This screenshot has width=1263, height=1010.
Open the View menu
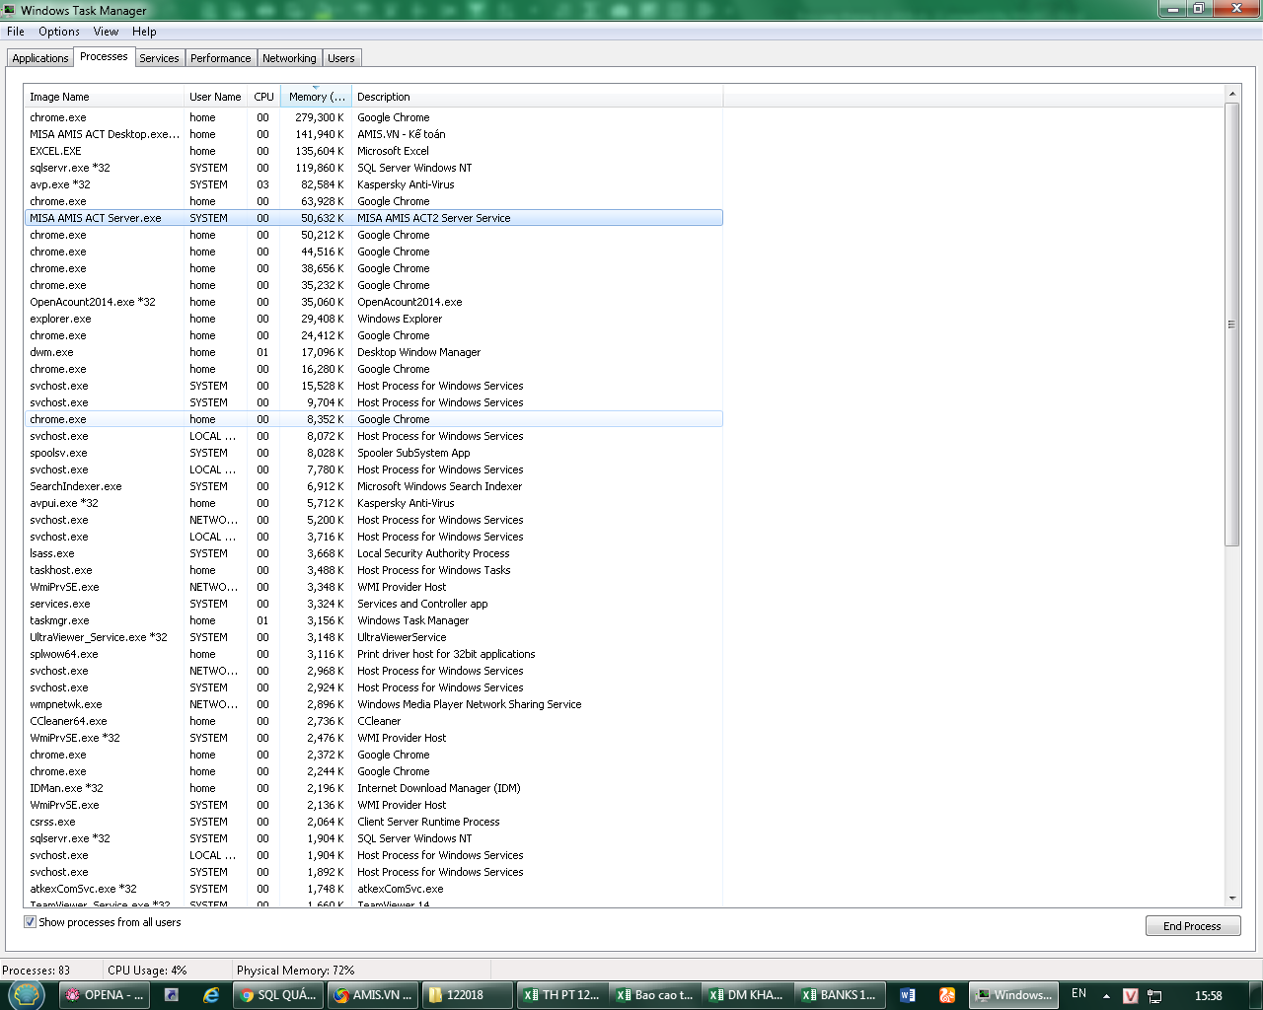pos(106,32)
